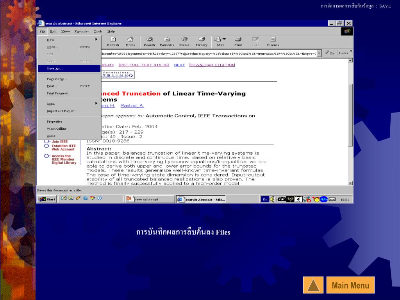Click the Permissions RightsLink badge

click(x=118, y=75)
